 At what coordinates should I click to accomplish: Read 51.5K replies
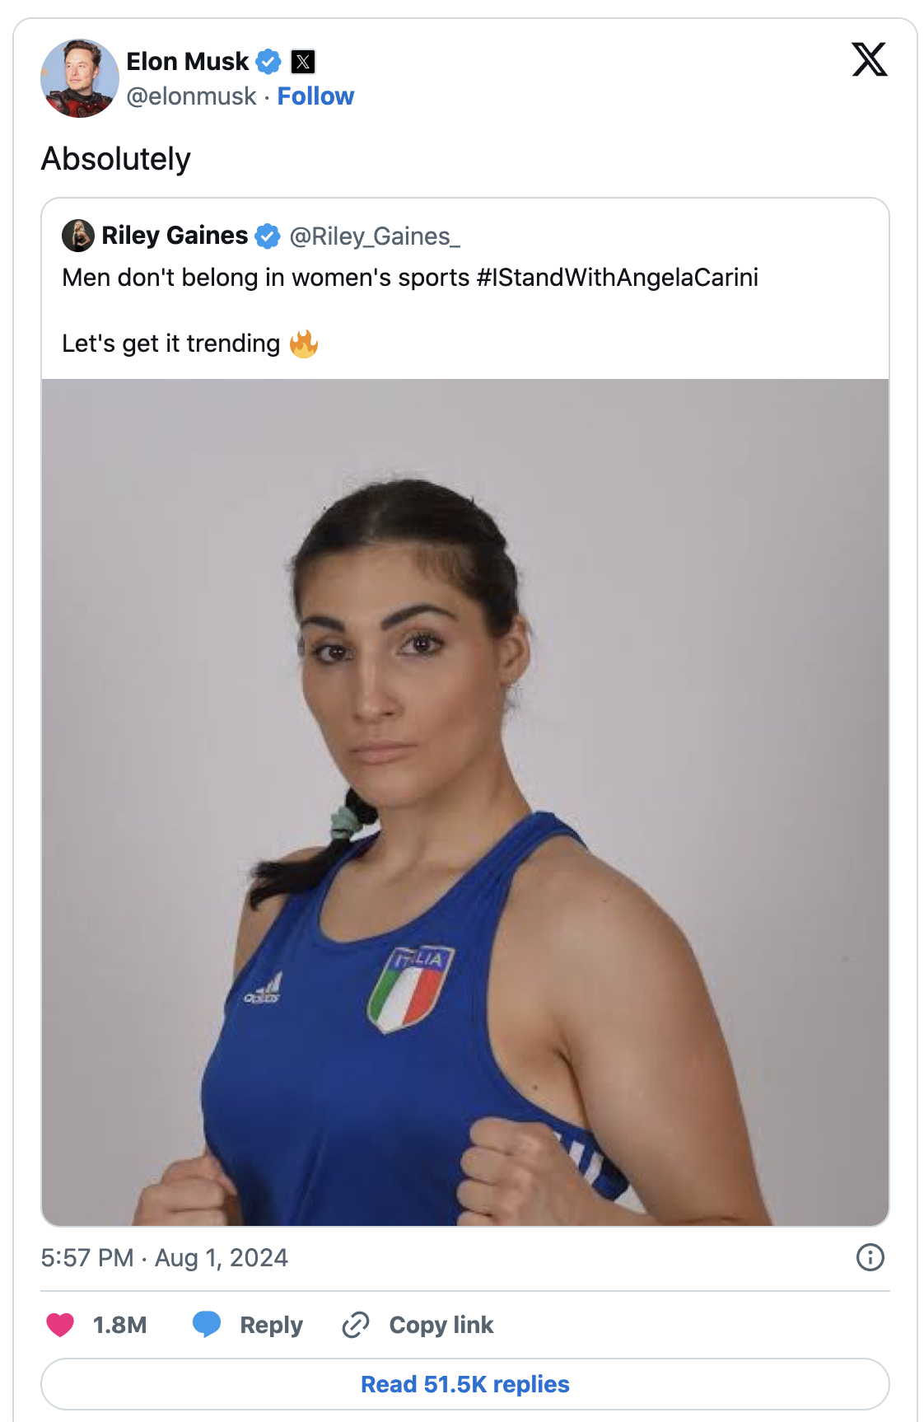click(465, 1384)
